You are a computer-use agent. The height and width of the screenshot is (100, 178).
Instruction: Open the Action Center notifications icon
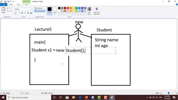pos(174,97)
